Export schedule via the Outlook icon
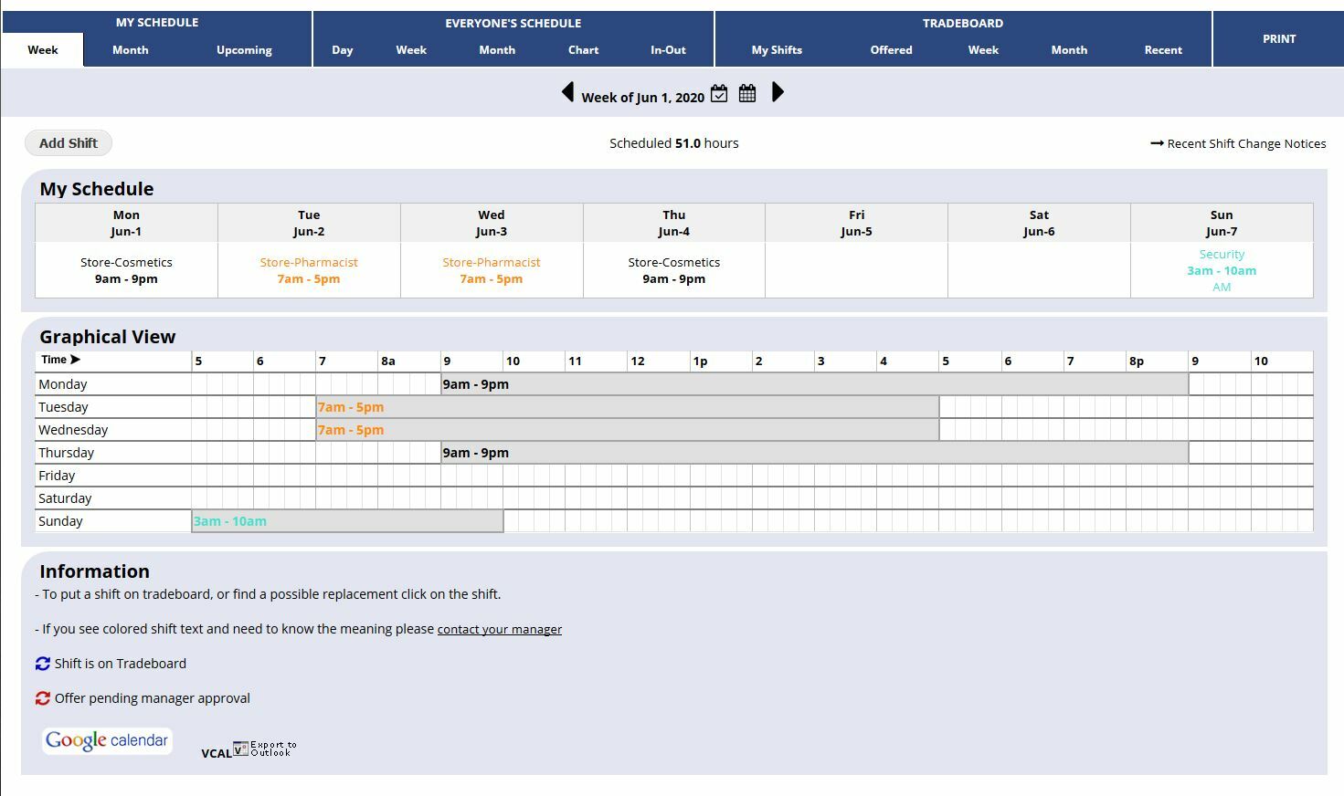The width and height of the screenshot is (1344, 796). [264, 749]
